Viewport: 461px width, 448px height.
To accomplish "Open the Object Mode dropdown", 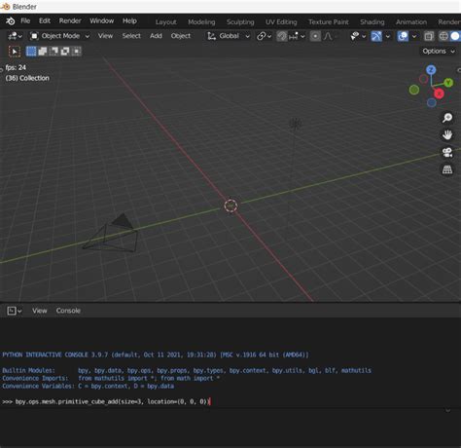I will 59,36.
